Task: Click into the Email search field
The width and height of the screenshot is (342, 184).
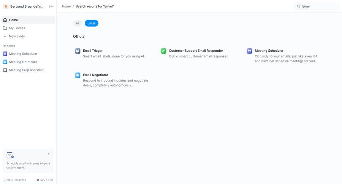Action: point(317,6)
